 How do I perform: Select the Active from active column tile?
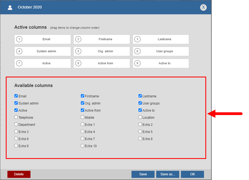[102, 63]
